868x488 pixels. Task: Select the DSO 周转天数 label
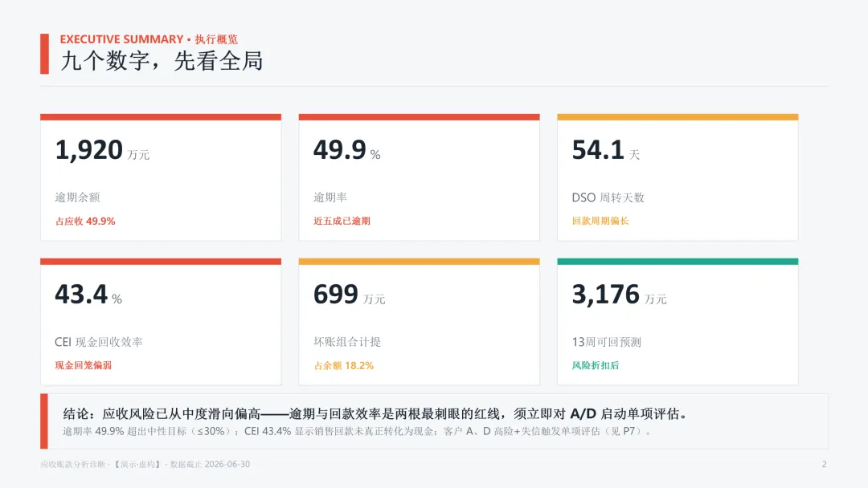pyautogui.click(x=608, y=197)
